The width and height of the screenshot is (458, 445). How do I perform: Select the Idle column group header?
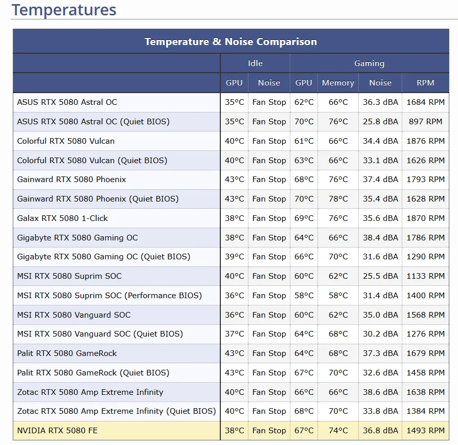click(255, 63)
